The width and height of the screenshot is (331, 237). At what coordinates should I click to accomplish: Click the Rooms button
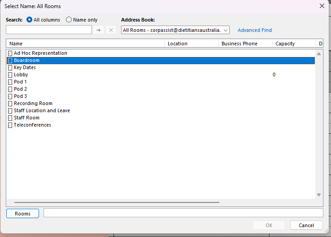[22, 214]
